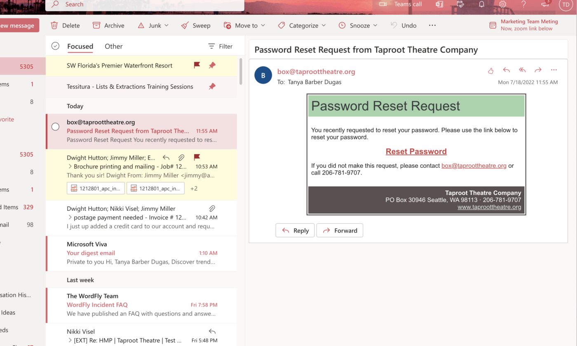Archive the selected message
Screen dimensions: 577x346
tap(108, 26)
